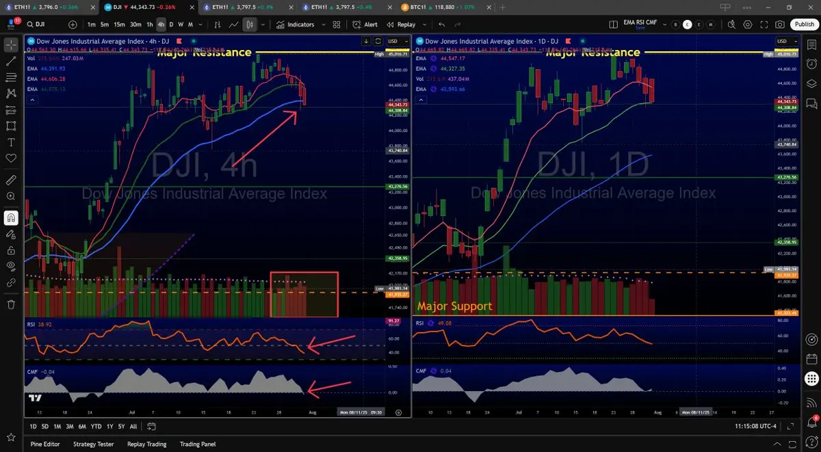Start bar Replay mode
This screenshot has width=821, height=452.
[x=401, y=24]
